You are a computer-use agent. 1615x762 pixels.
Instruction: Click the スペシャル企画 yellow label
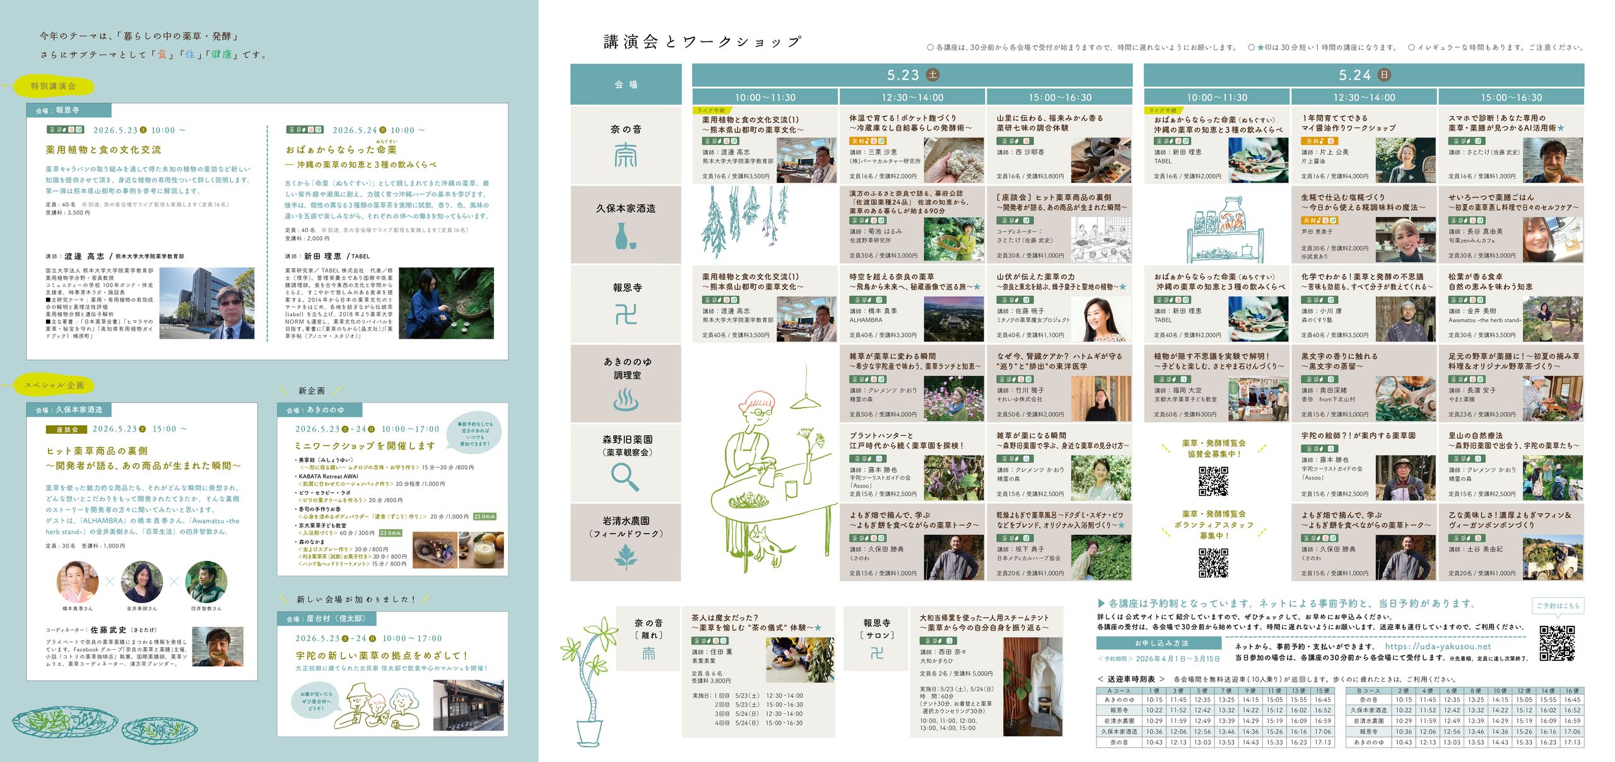[x=54, y=385]
